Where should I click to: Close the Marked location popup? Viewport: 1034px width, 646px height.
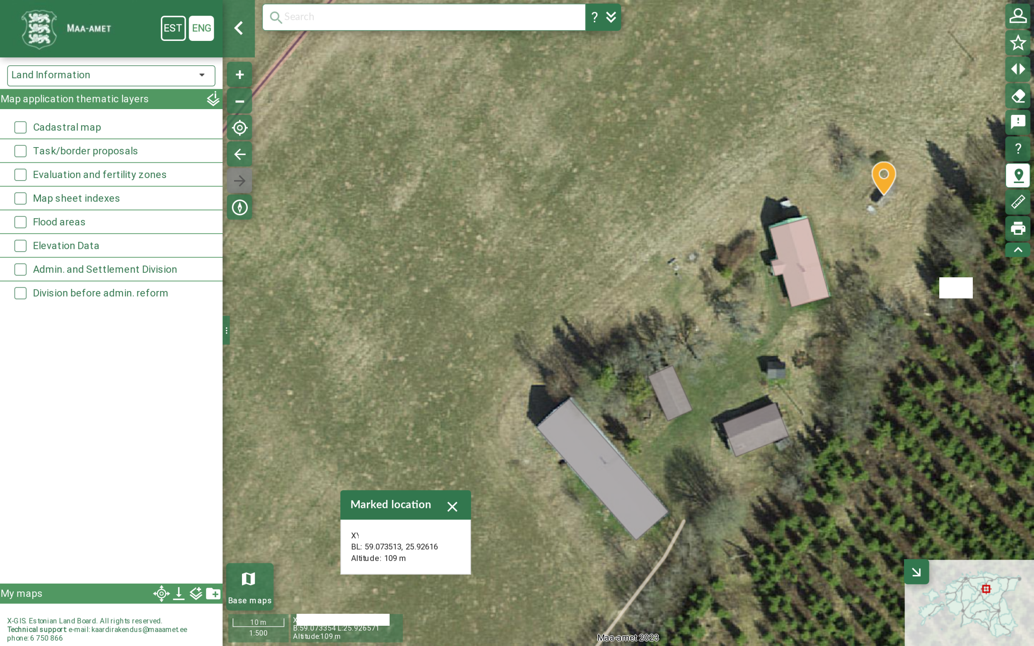coord(452,506)
